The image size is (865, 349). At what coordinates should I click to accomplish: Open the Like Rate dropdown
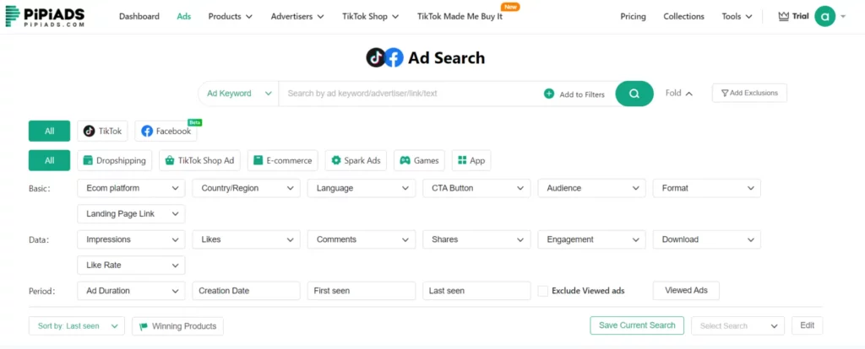[131, 265]
